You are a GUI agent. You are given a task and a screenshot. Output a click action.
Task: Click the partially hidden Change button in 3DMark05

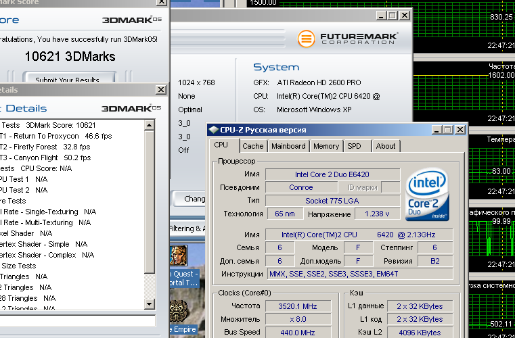coord(189,199)
